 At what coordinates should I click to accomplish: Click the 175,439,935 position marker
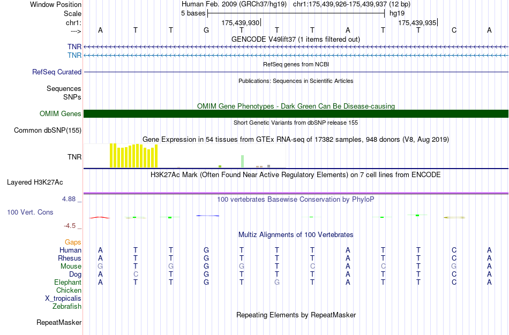tap(418, 22)
